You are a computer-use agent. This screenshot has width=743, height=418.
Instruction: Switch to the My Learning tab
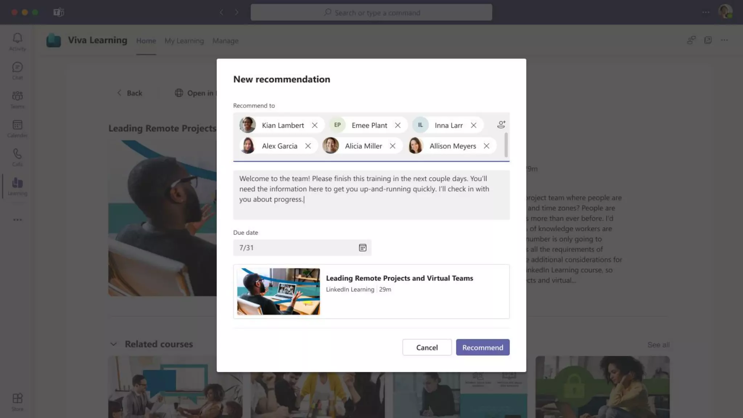(184, 41)
